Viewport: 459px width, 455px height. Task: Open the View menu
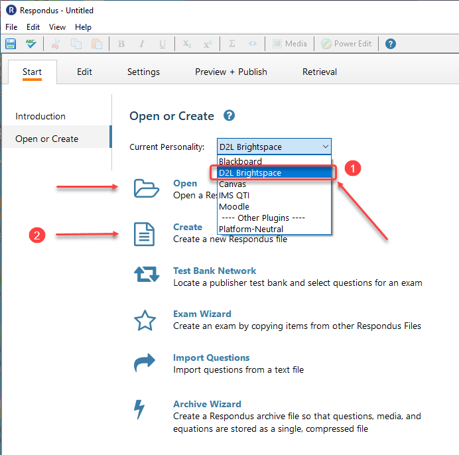[x=57, y=27]
